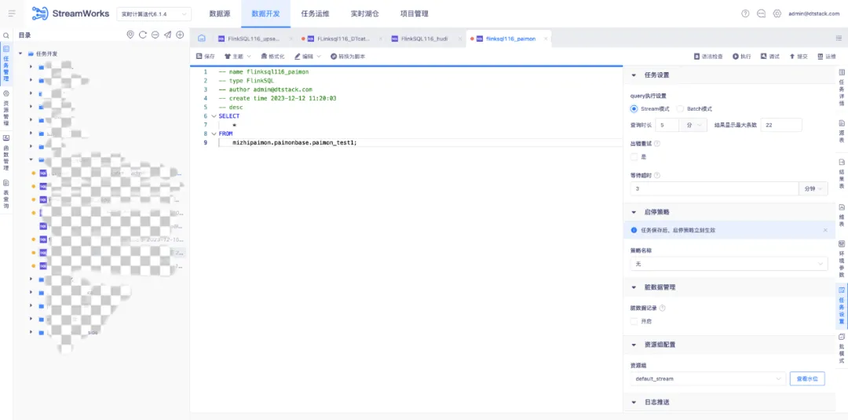
Task: Enable the 出错重试 checkbox
Action: (634, 157)
